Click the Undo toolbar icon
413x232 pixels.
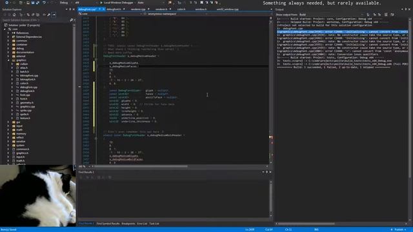44,3
